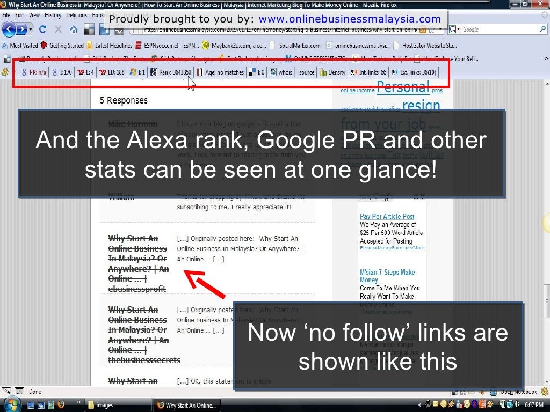Open the onlinebusinessmalaysi... bookmark
This screenshot has height=412, width=550.
tap(358, 45)
